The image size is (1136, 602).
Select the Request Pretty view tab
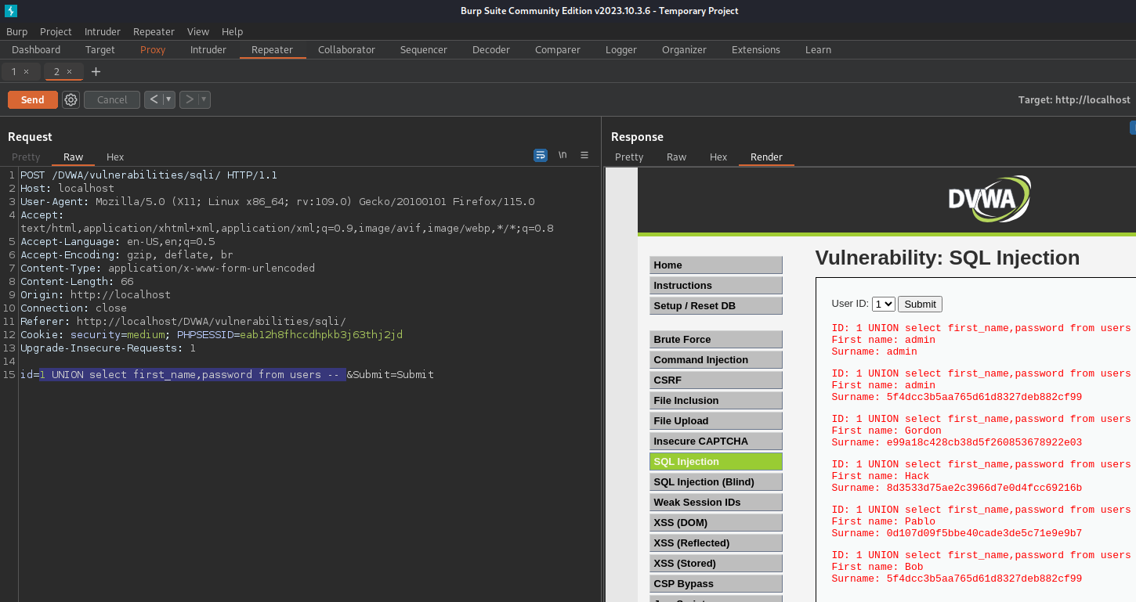26,157
